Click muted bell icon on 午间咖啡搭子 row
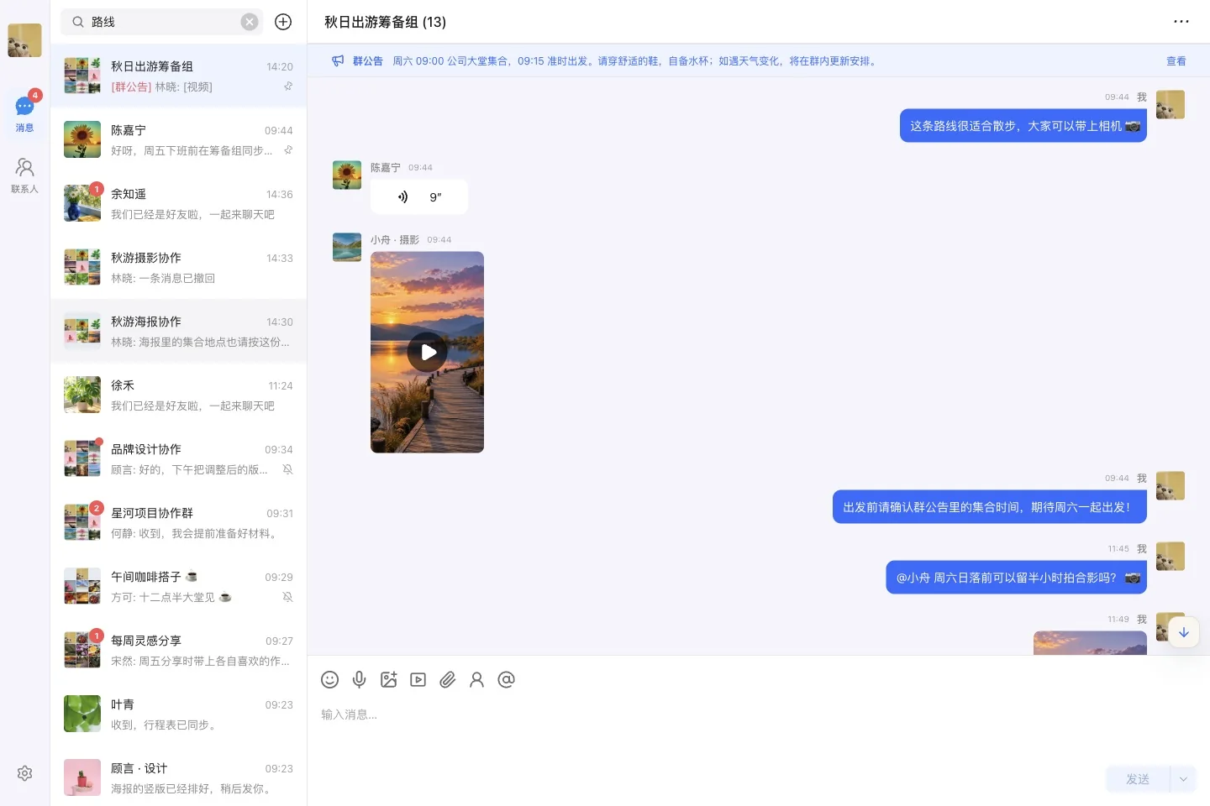Viewport: 1210px width, 806px height. (x=287, y=597)
